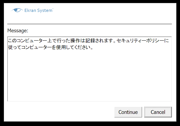
Task: Click the registered trademark symbol after System
Action: 53,8
